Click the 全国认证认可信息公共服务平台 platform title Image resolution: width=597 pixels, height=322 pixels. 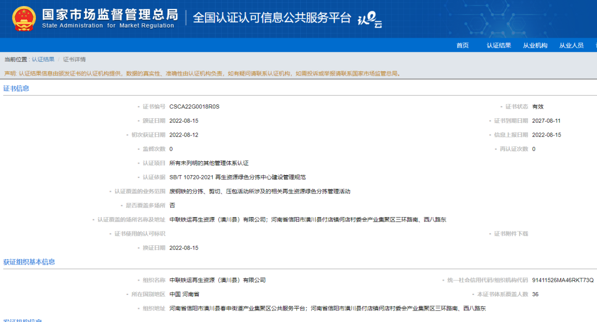pos(272,18)
